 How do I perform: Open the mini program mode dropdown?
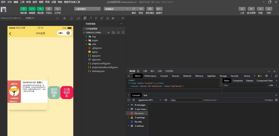point(87,9)
